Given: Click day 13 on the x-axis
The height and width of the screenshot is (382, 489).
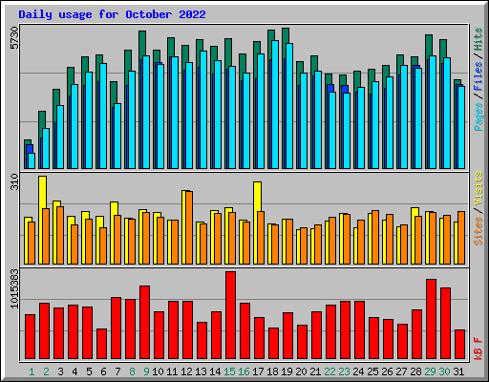Looking at the screenshot, I should point(201,371).
